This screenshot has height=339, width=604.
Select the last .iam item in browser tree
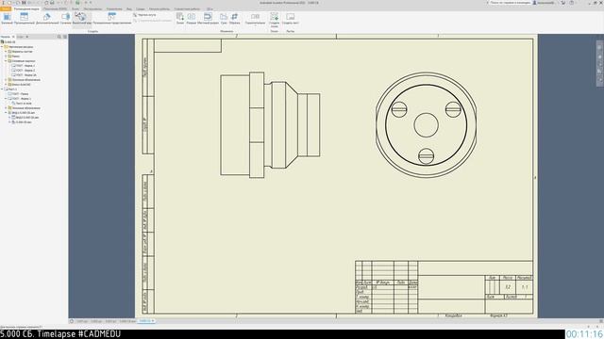[22, 122]
